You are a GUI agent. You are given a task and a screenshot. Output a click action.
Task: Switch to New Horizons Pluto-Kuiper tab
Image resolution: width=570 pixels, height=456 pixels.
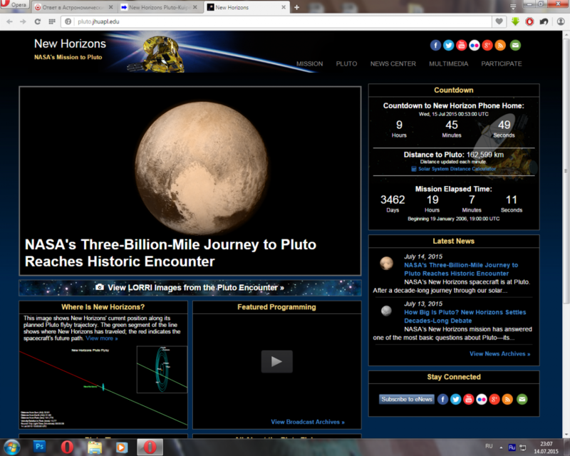click(159, 7)
